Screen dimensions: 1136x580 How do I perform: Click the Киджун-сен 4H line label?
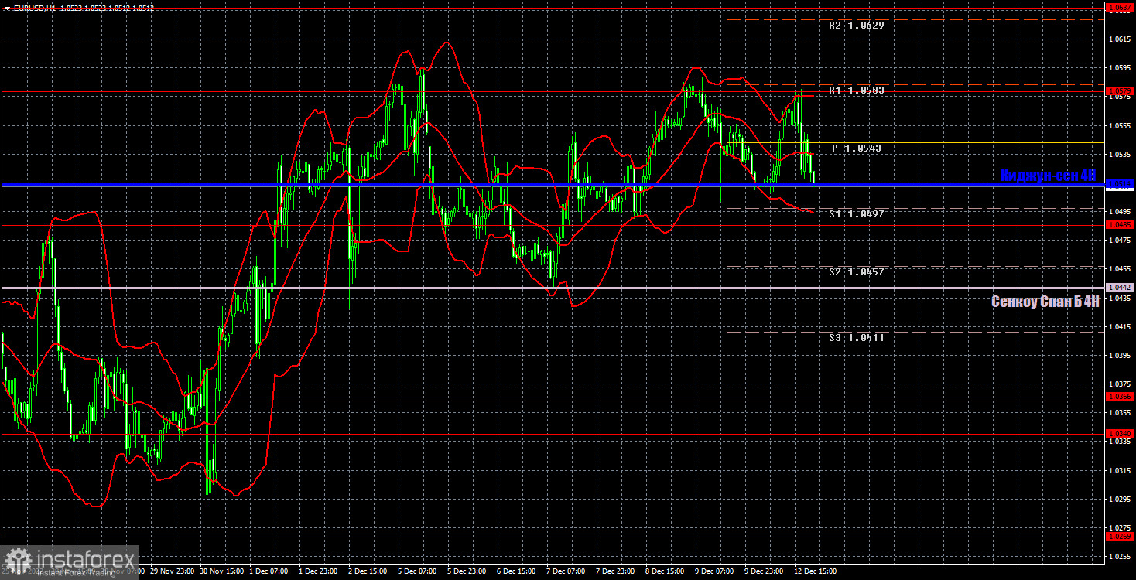point(1049,176)
